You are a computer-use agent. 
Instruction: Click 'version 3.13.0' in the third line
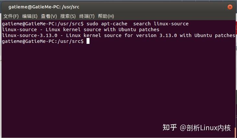click(x=156, y=35)
